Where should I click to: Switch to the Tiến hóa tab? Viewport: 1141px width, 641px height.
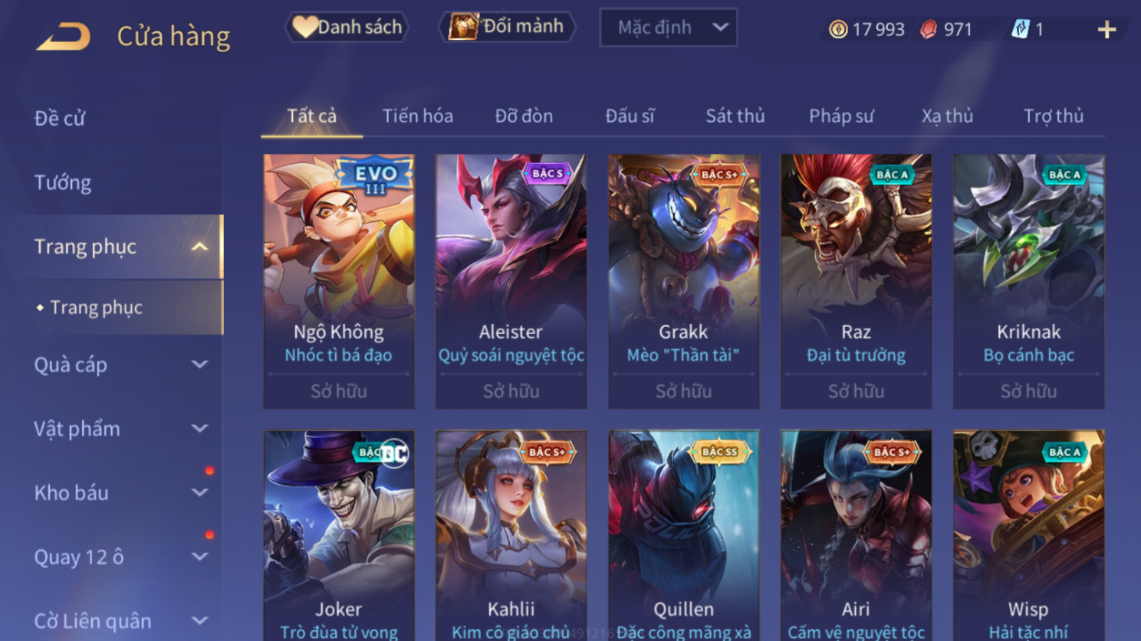pos(418,116)
